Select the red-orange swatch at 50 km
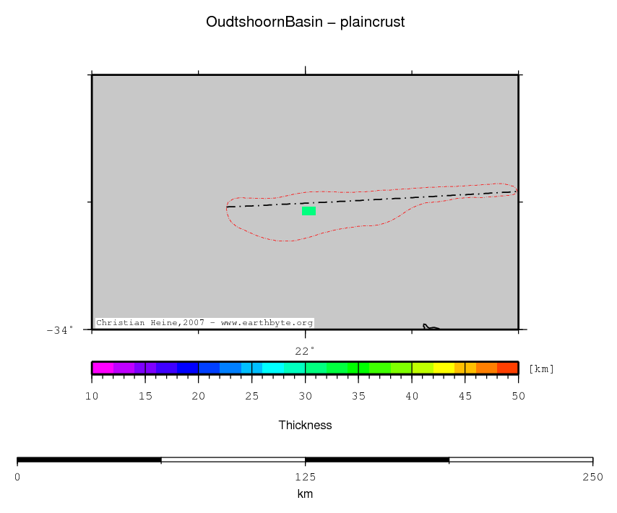The height and width of the screenshot is (513, 617). (x=507, y=368)
